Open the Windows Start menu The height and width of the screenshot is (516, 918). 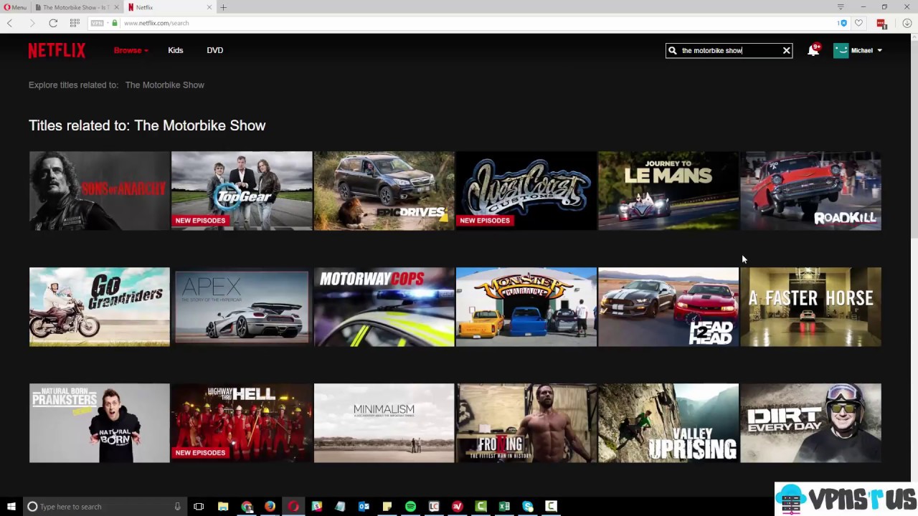click(11, 507)
